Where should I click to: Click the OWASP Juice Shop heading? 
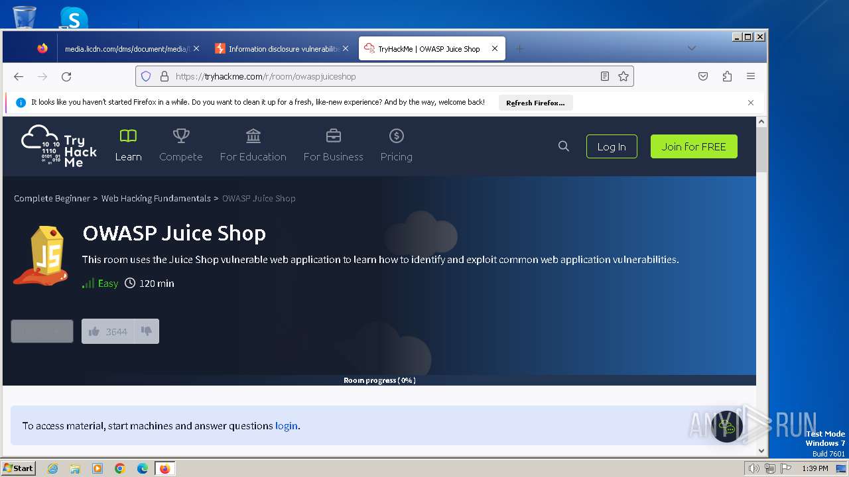pos(174,233)
